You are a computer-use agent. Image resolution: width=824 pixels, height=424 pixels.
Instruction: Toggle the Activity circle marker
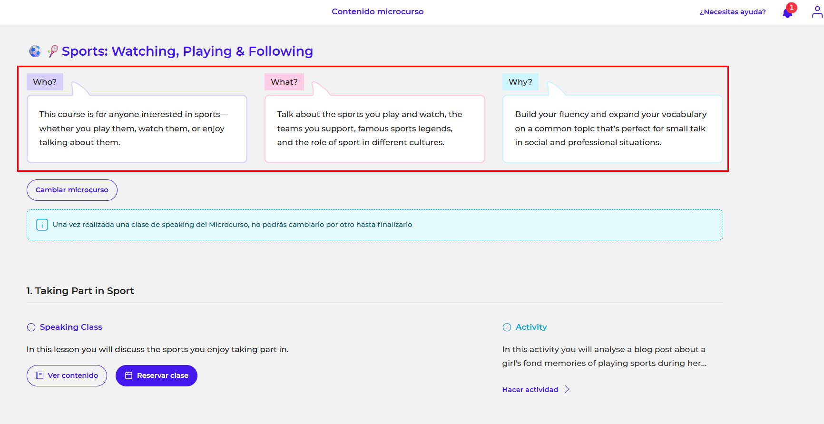507,327
